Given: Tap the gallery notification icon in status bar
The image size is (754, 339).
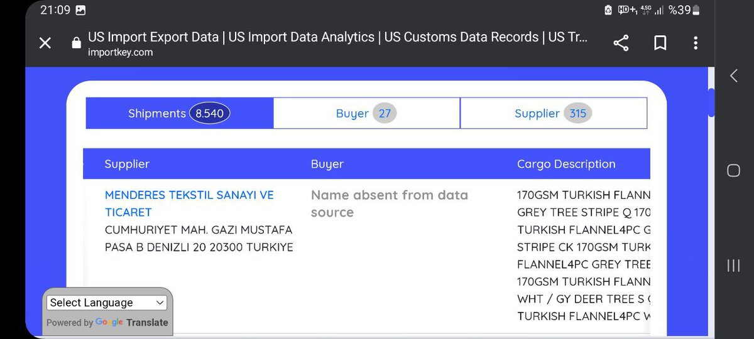Looking at the screenshot, I should tap(80, 10).
